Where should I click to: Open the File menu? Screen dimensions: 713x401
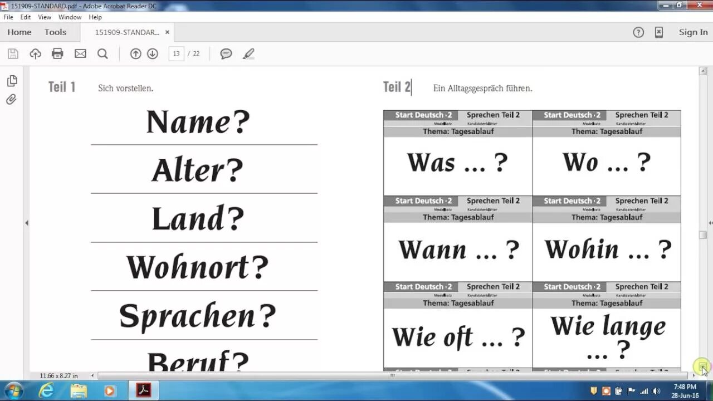[8, 17]
